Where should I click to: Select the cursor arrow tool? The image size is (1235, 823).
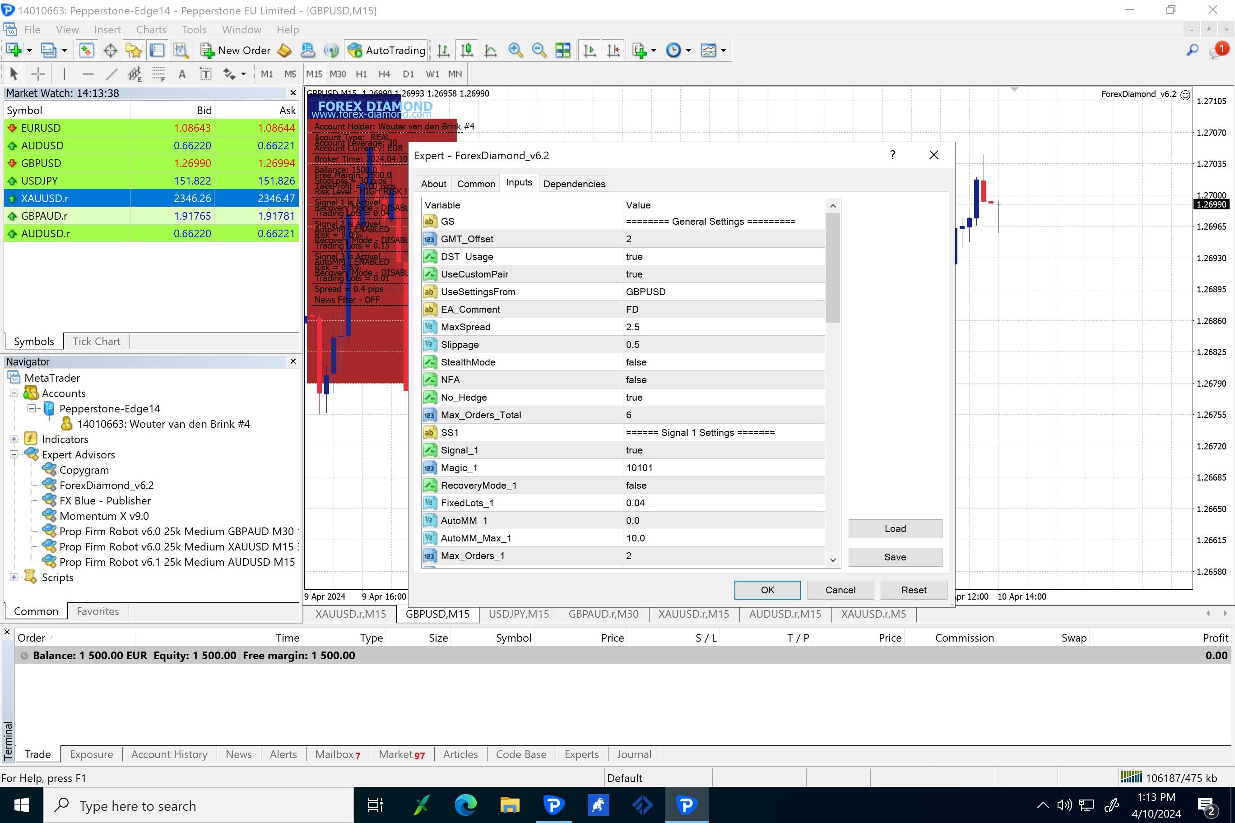point(14,74)
